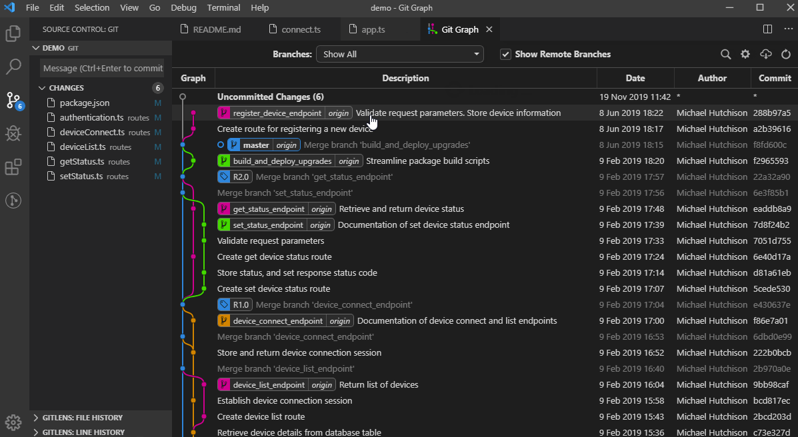Open the File menu
This screenshot has height=437, width=798.
[32, 7]
